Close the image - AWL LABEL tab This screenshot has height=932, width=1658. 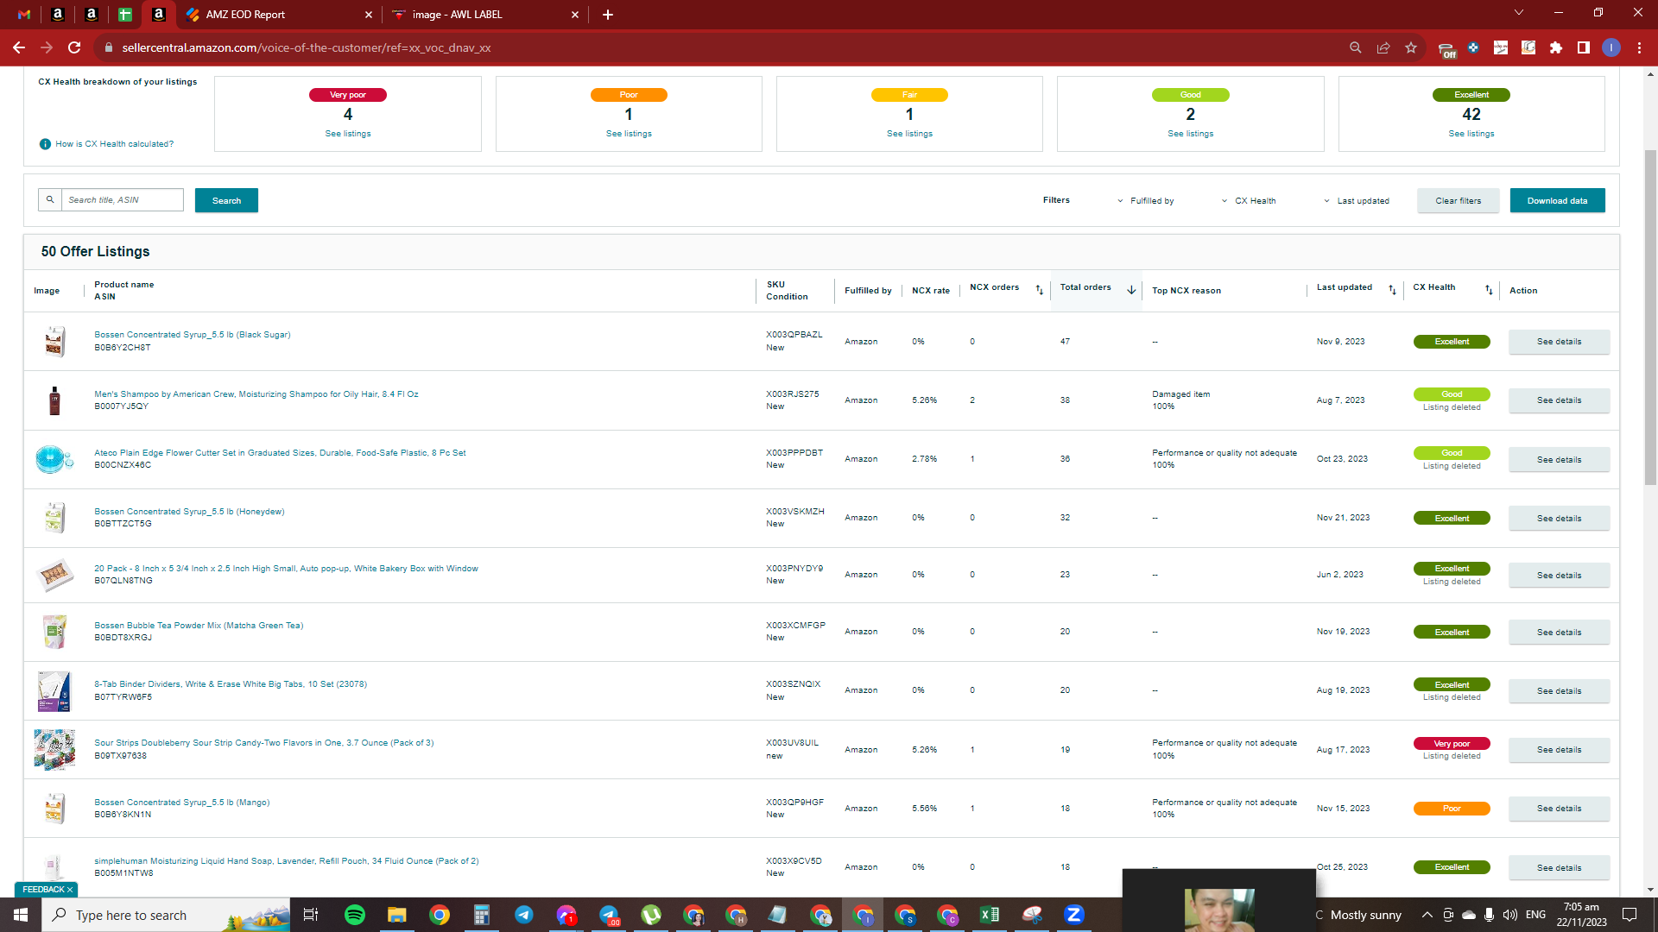click(x=576, y=15)
